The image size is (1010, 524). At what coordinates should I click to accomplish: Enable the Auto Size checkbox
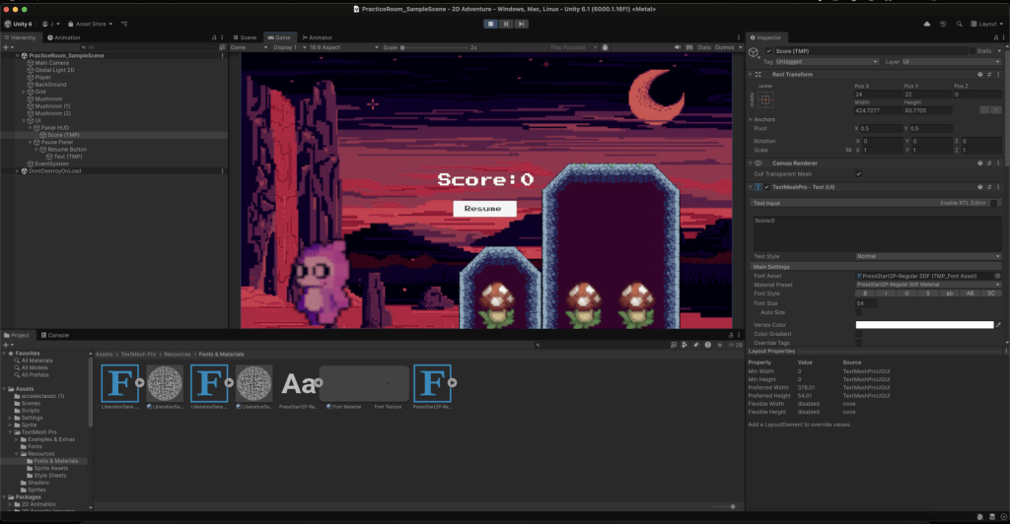click(858, 313)
